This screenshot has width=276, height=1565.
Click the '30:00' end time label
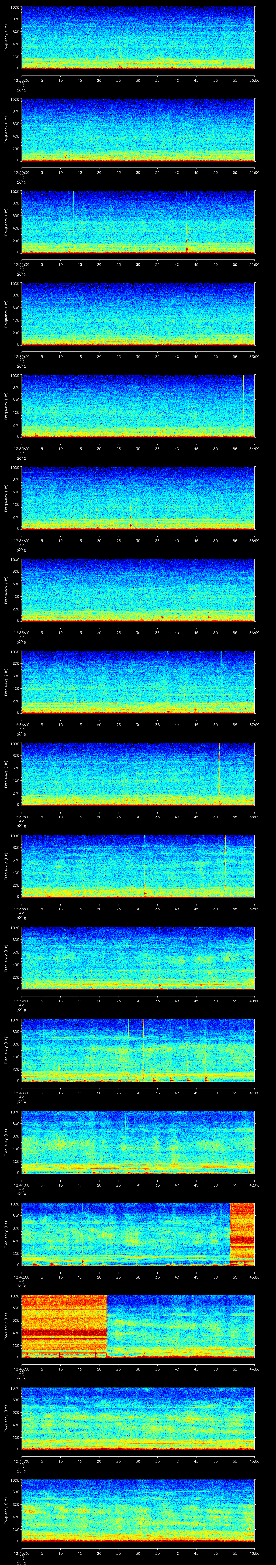coord(255,80)
